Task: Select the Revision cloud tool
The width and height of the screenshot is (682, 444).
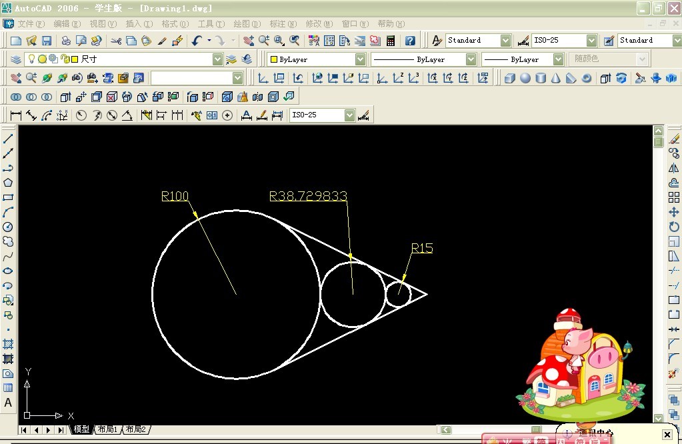Action: (8, 242)
